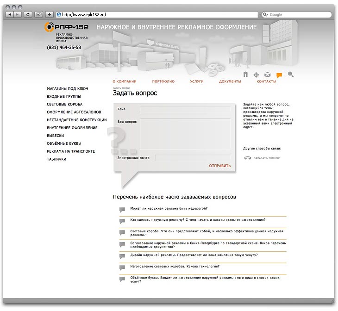This screenshot has width=338, height=311.
Task: Click bubble icon beside 'Дизайн наружной рекламы'
Action: (122, 256)
